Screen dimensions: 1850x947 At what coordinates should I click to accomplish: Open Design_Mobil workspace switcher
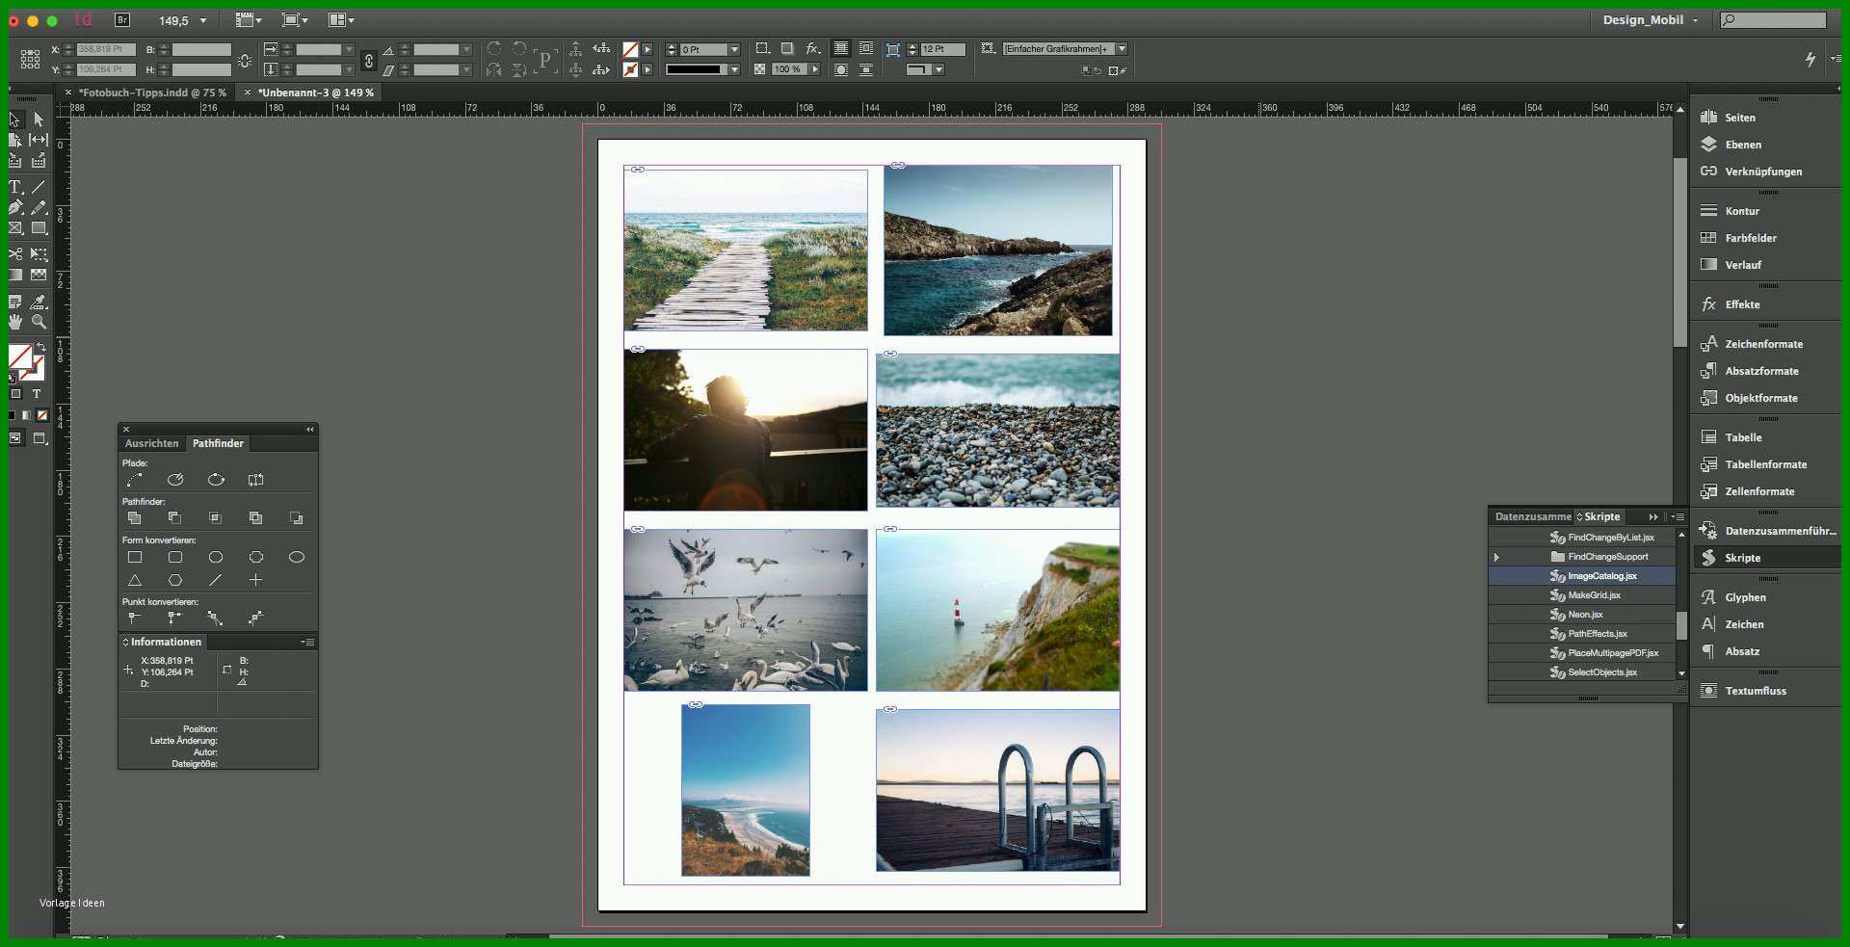point(1651,19)
